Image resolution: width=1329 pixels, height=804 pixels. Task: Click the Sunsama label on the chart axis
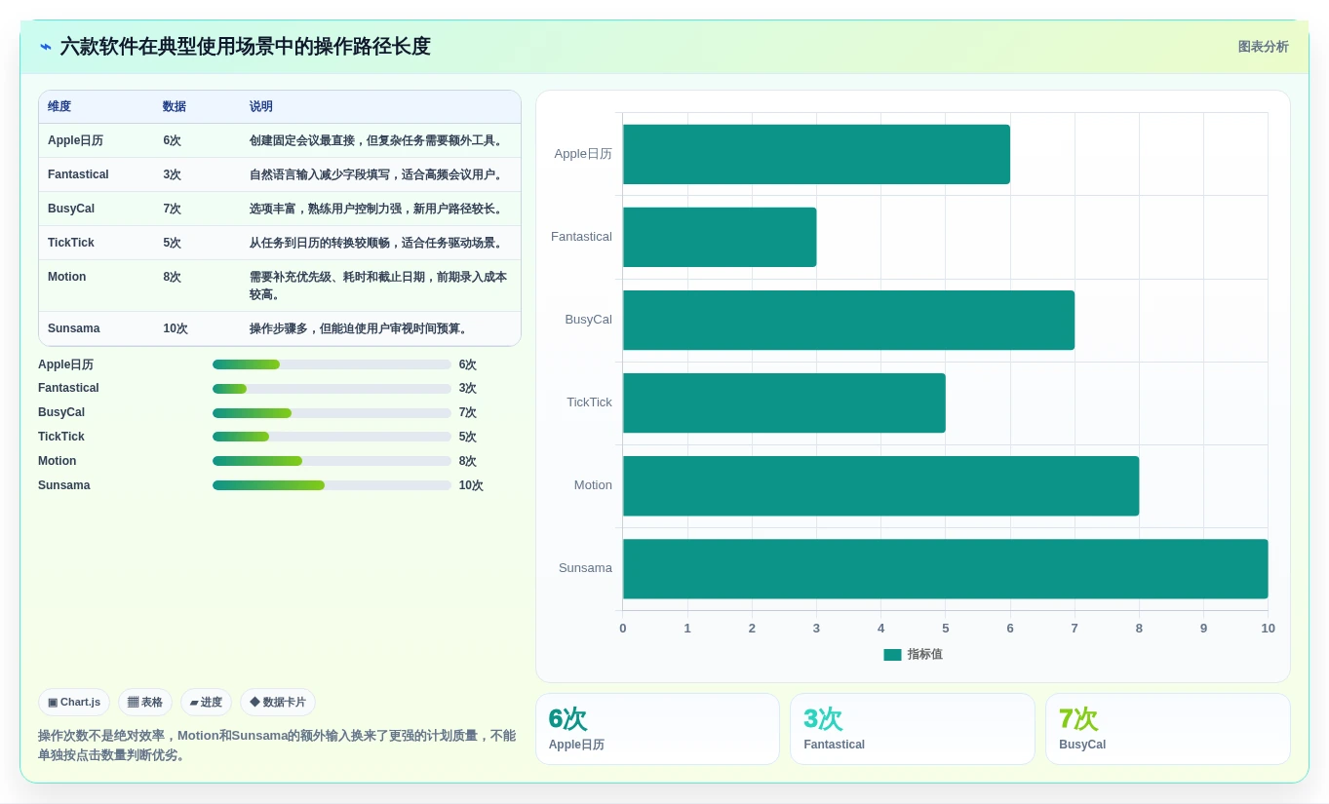tap(585, 568)
